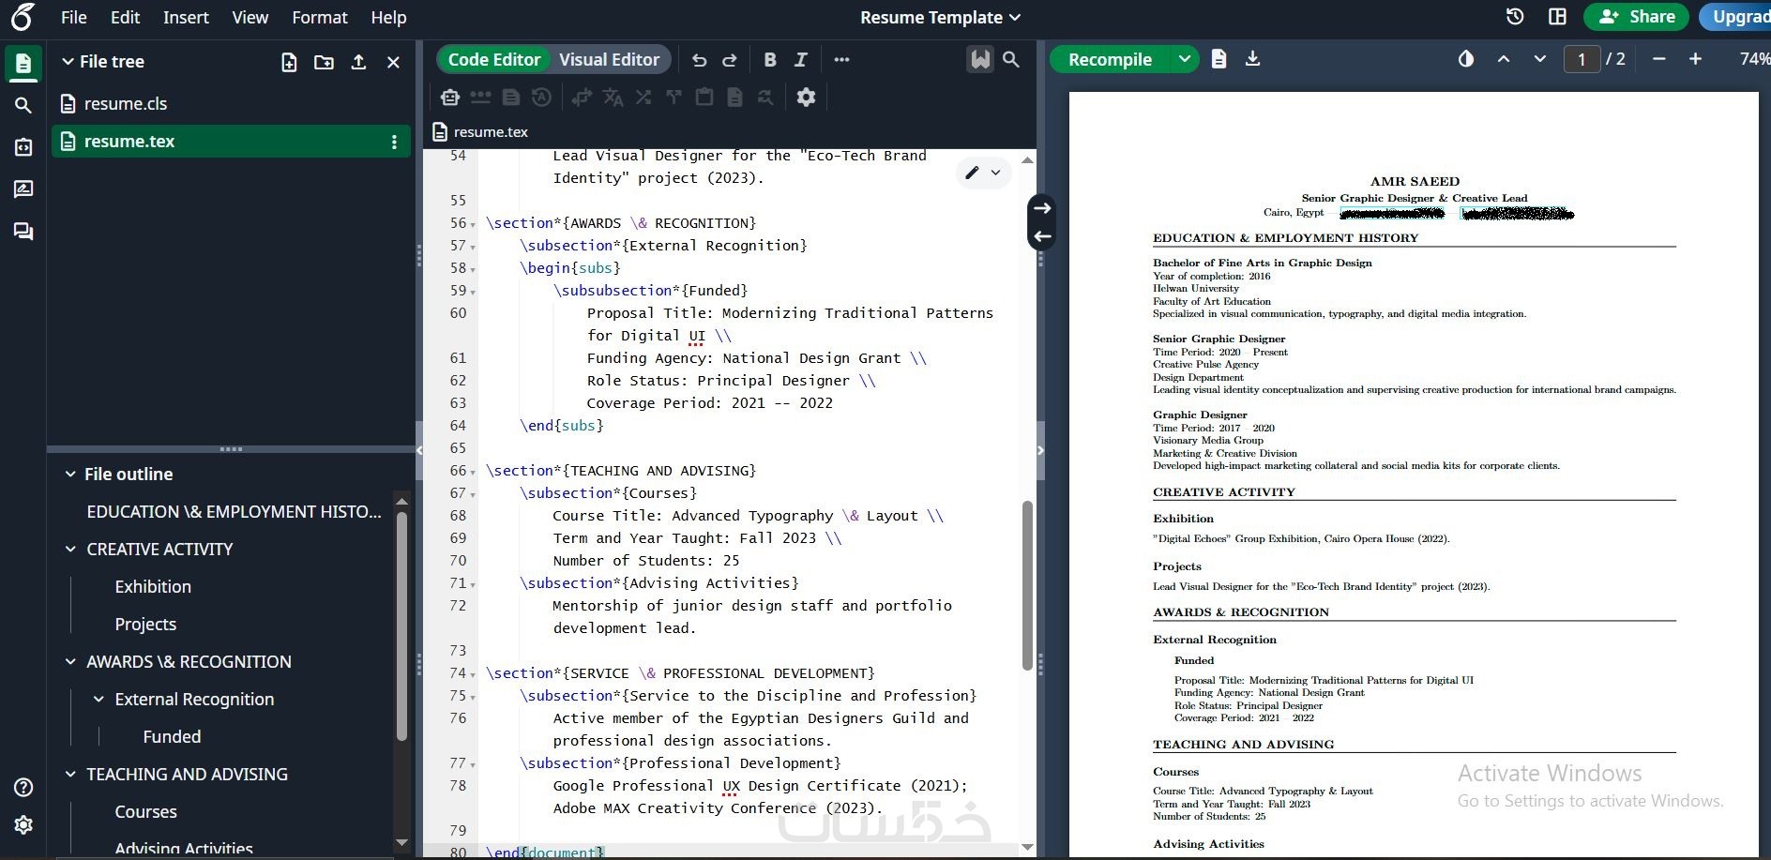Jump from PDF to code location
The image size is (1771, 860).
(1042, 236)
